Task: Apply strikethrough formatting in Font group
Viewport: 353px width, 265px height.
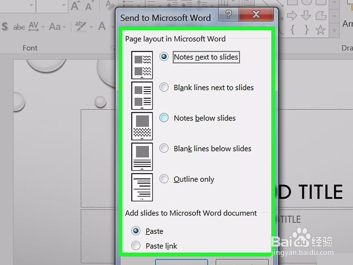Action: [x=19, y=27]
